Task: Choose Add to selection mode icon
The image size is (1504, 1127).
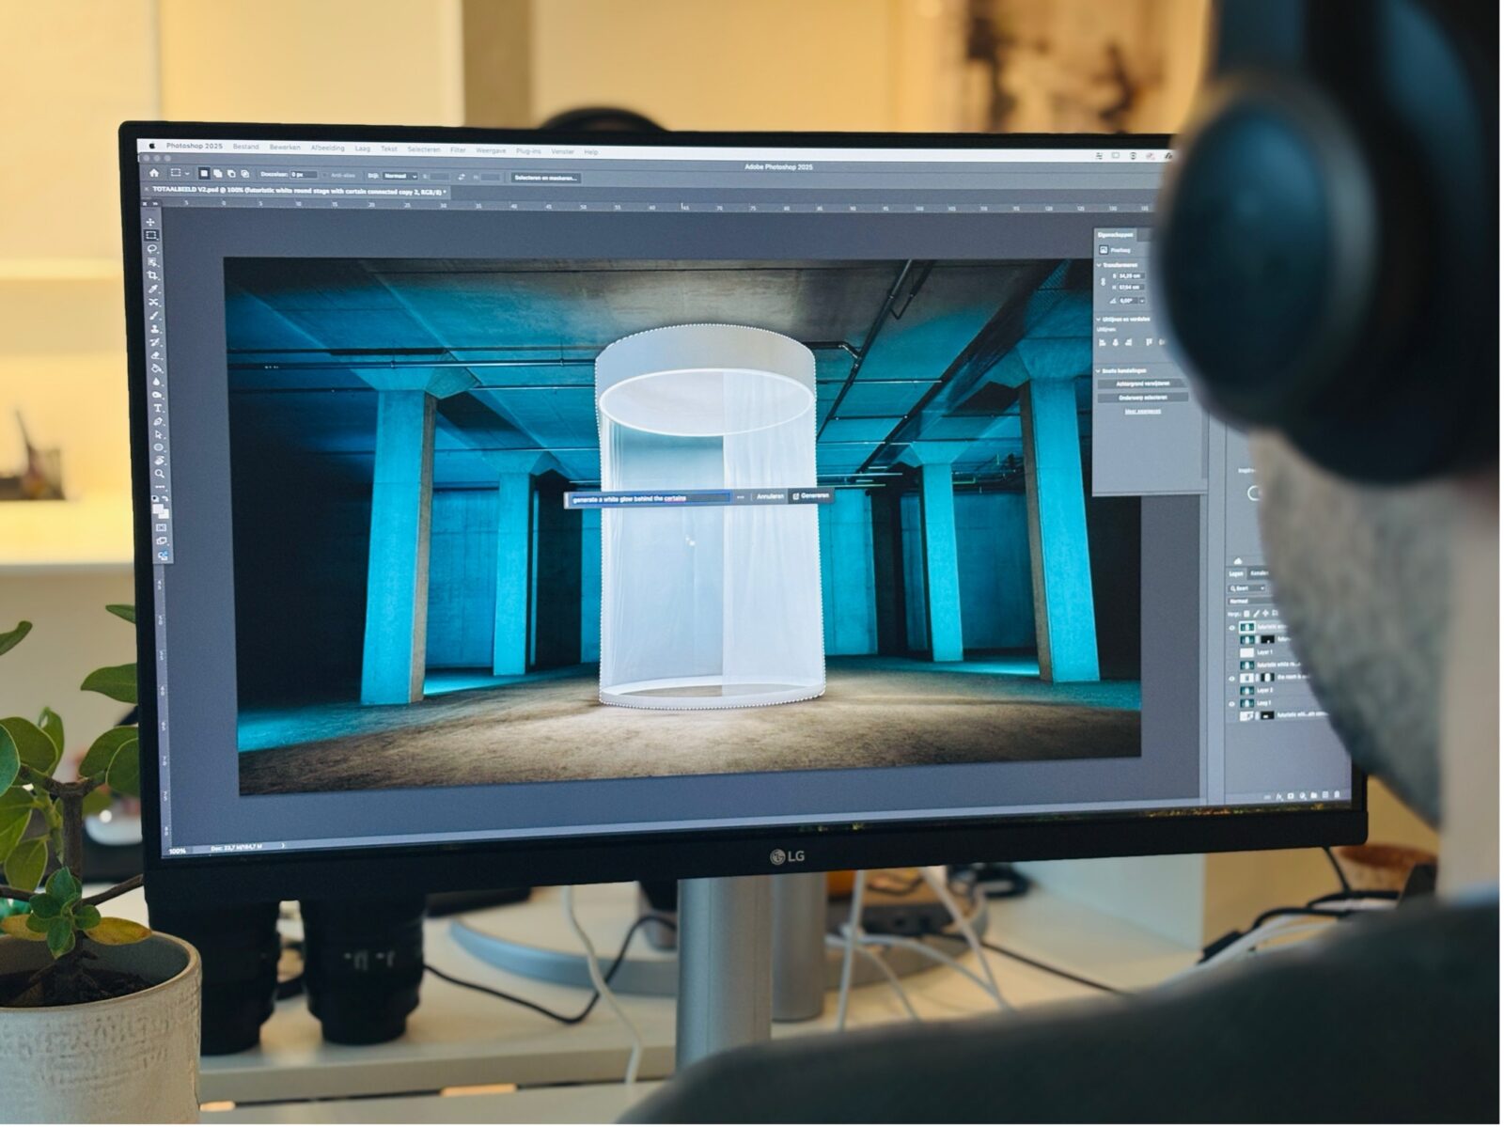Action: coord(217,174)
